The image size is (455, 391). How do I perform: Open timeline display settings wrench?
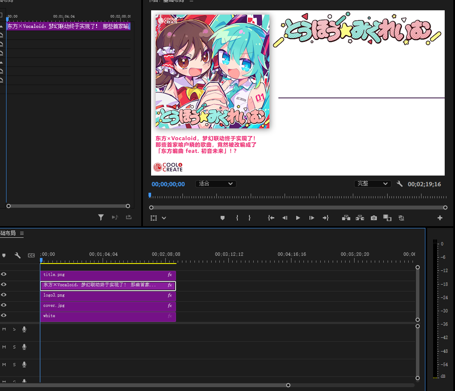click(x=18, y=255)
